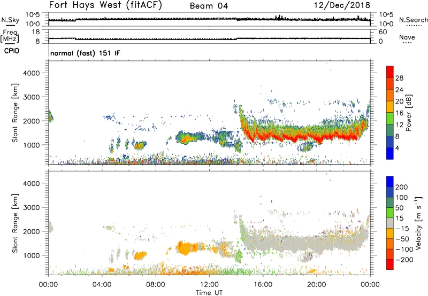
Task: Click the '4000' tick on velocity panel
Action: coord(31,183)
